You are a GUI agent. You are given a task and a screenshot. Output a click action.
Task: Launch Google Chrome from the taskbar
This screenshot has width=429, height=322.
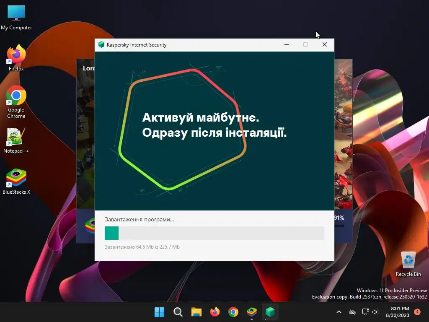tap(233, 312)
